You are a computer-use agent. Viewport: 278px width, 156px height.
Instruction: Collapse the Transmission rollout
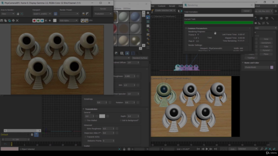(84, 109)
